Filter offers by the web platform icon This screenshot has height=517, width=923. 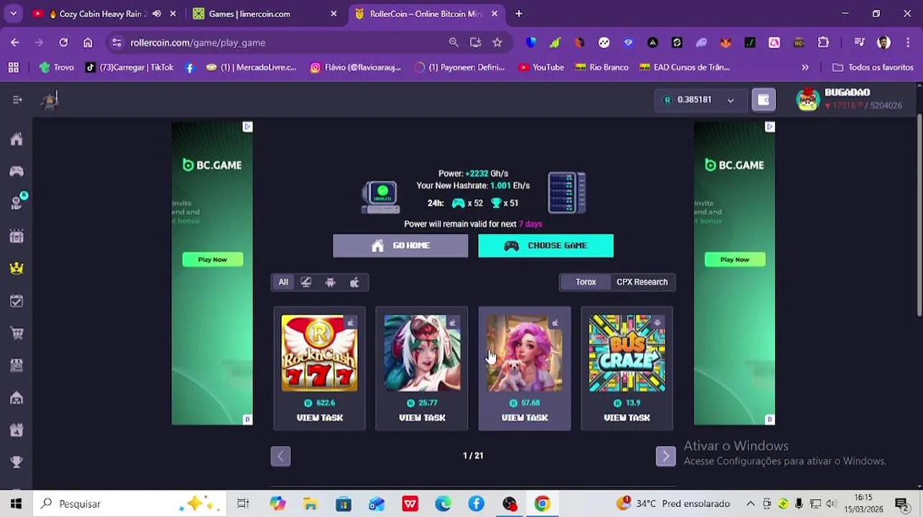(x=306, y=282)
